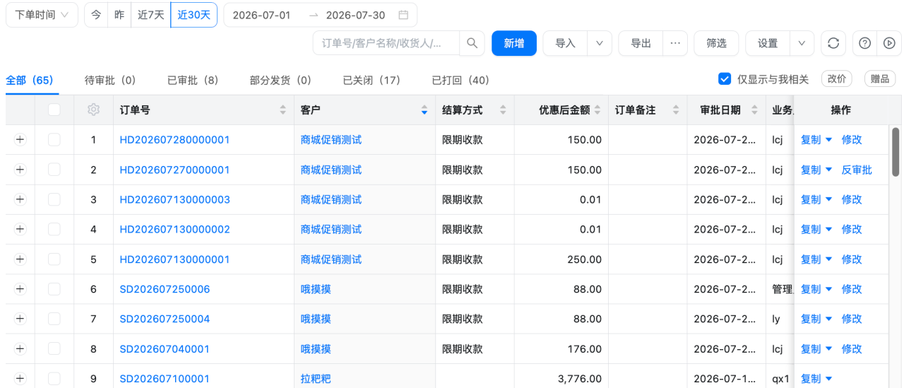
Task: Open order HD202607280000001 link
Action: click(174, 140)
